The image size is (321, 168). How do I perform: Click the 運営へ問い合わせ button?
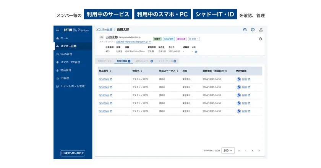point(73,153)
